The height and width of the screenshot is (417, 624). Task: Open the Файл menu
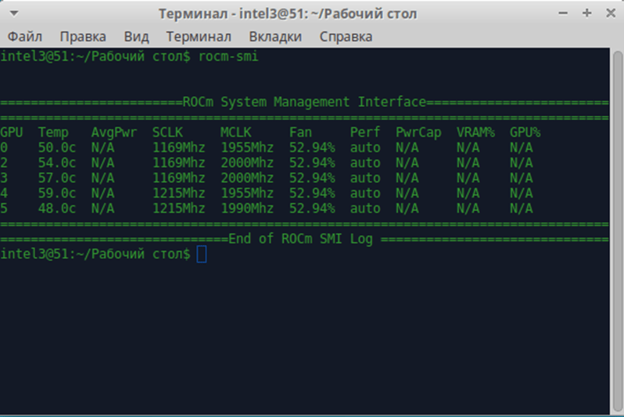tap(25, 37)
